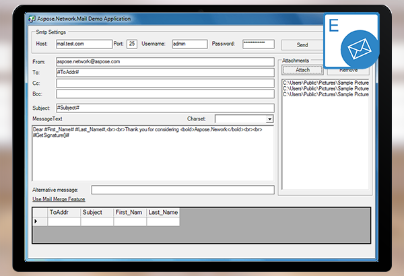Viewport: 404px width, 276px height.
Task: Open the Use Mail Merge Feature link
Action: 59,199
